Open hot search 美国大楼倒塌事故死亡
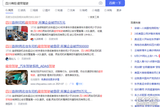 [147, 73]
